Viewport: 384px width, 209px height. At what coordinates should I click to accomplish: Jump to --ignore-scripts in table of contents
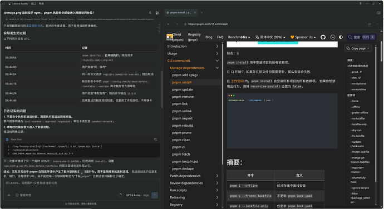click(360, 188)
